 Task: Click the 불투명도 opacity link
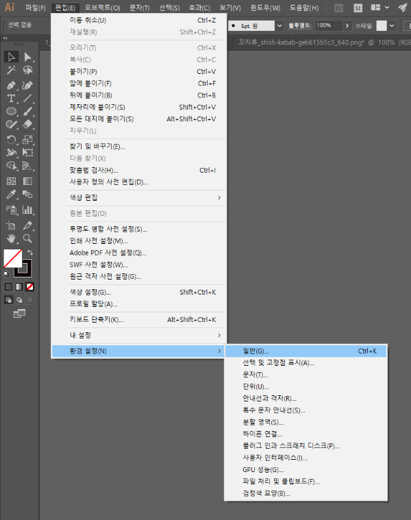[x=299, y=25]
